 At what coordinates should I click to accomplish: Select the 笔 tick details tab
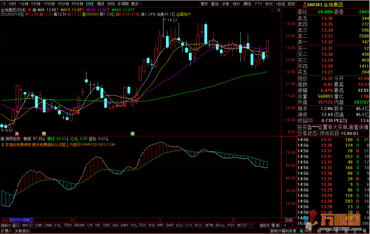[301, 231]
